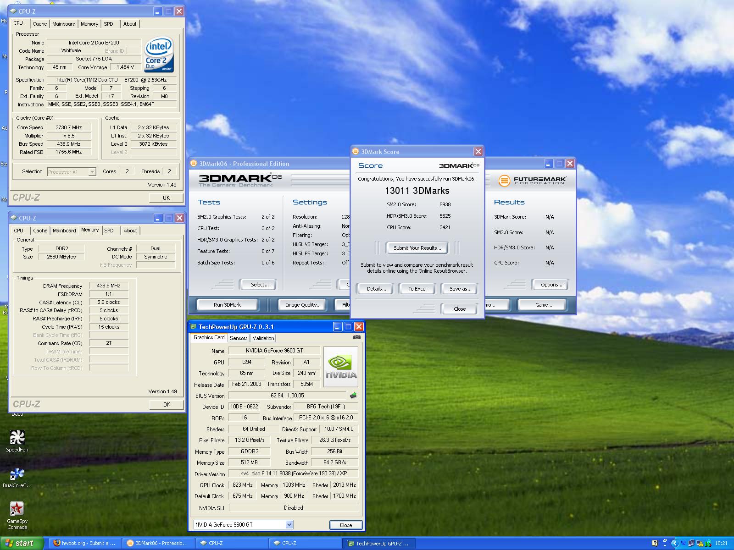The width and height of the screenshot is (734, 550).
Task: Click the GPU Name field GeForce 9600 GT
Action: pos(274,351)
